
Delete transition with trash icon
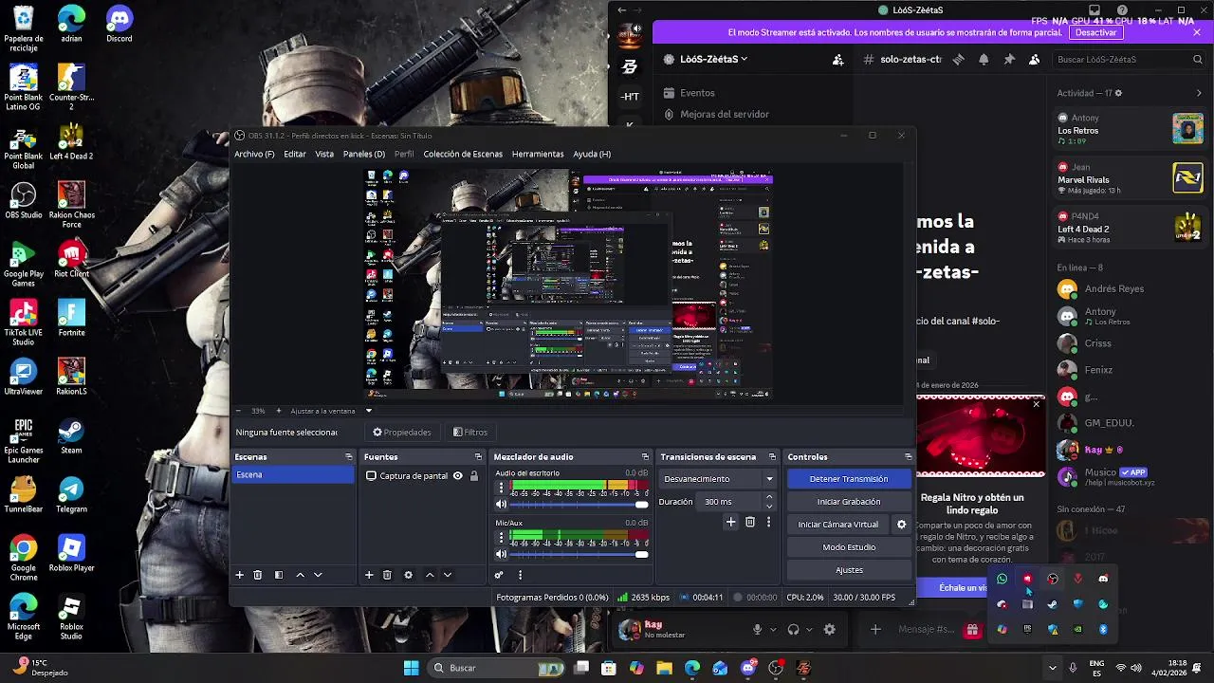pos(750,522)
